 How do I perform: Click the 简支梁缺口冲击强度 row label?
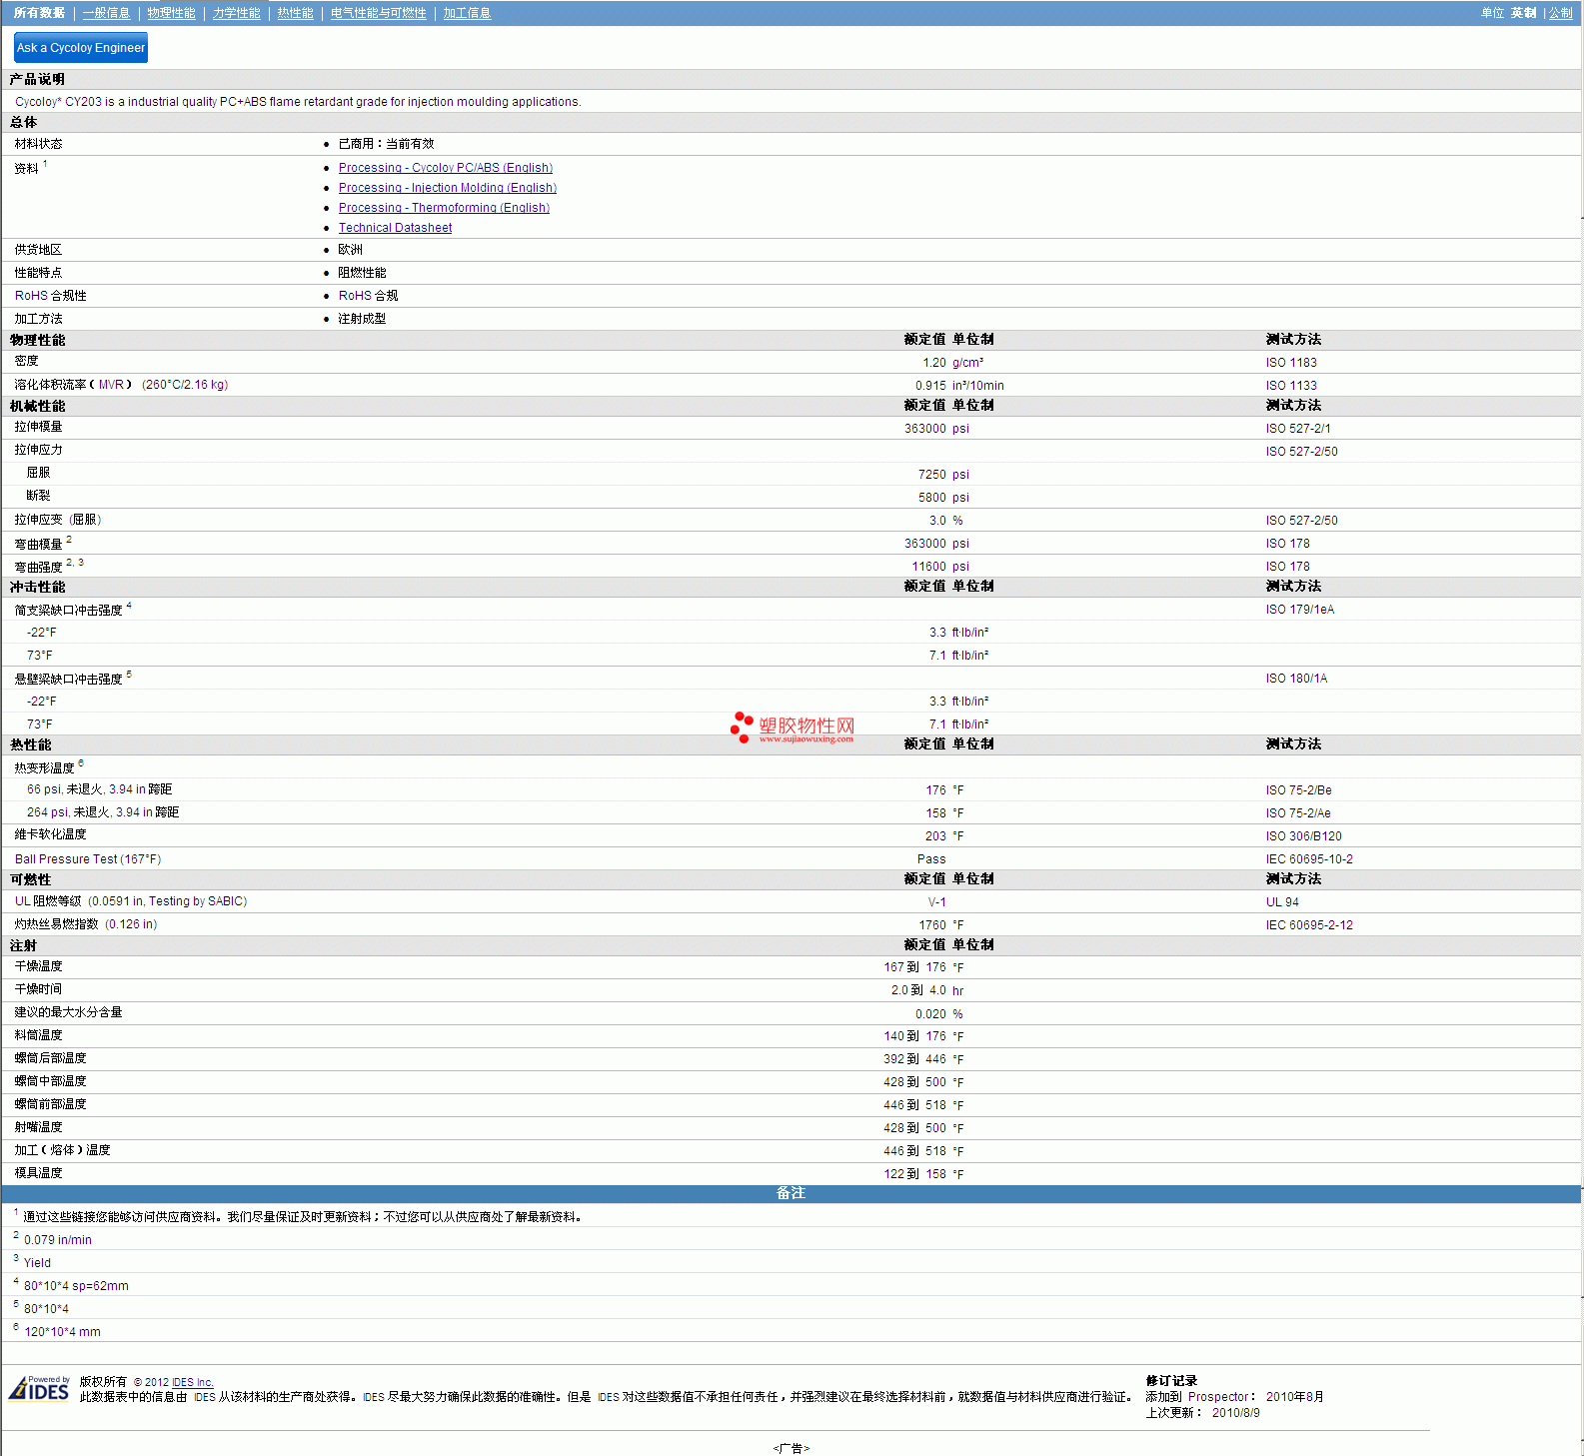68,611
